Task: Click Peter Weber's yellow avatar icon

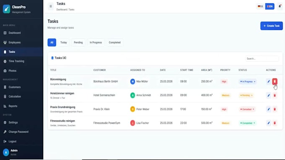Action: pyautogui.click(x=133, y=109)
